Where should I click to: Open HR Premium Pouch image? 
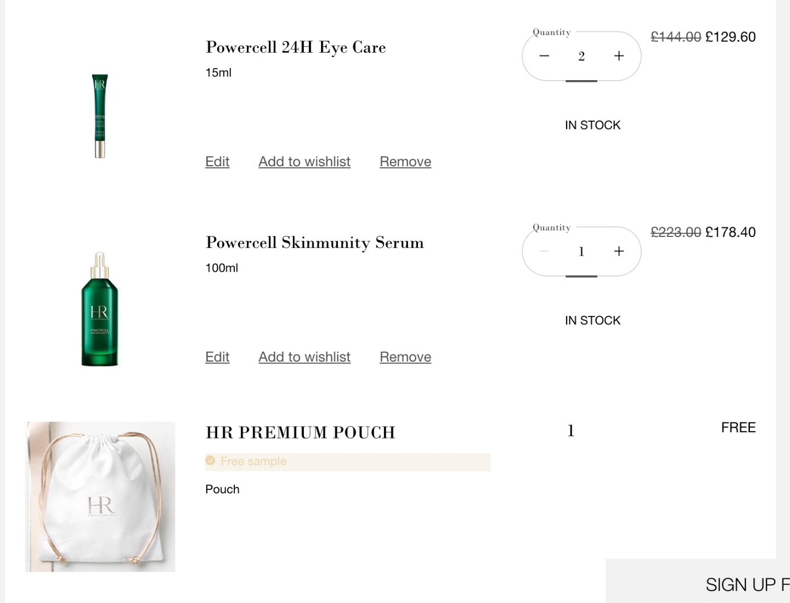click(100, 497)
